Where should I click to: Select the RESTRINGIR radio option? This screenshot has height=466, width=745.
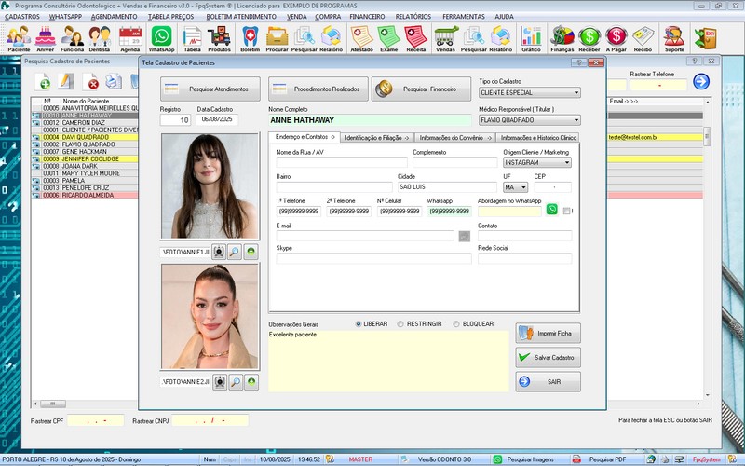pos(400,324)
